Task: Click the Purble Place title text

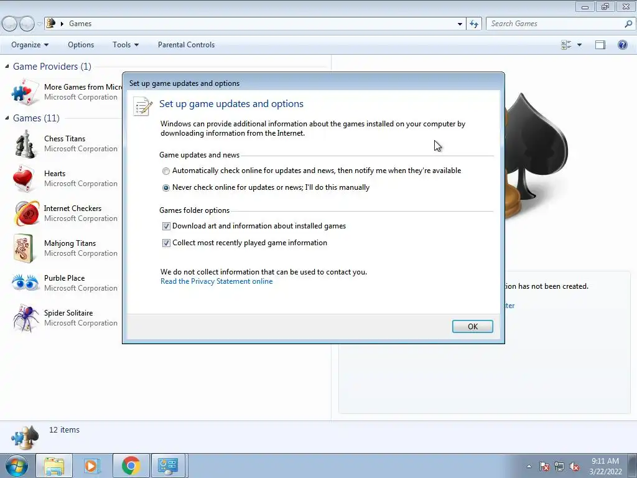Action: pyautogui.click(x=65, y=278)
